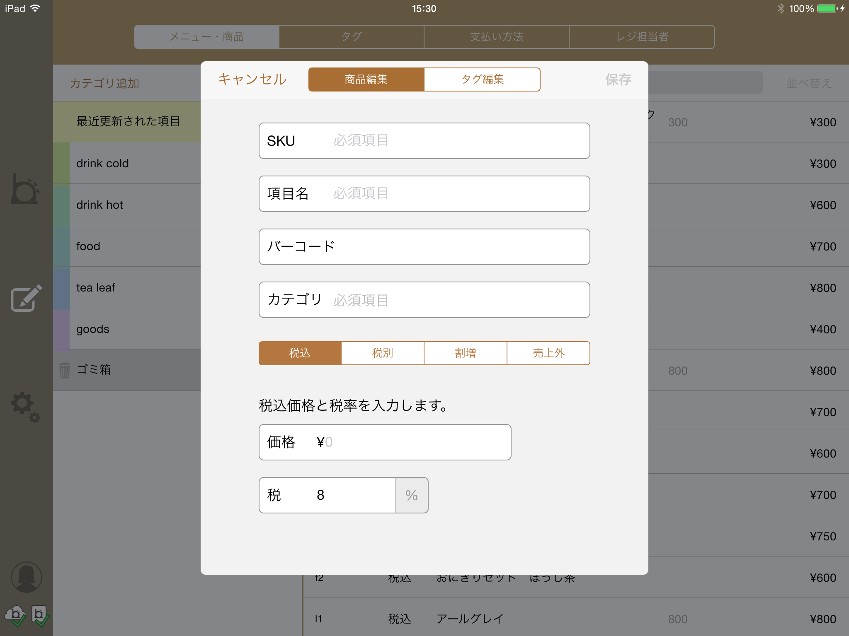Tap キャンセル to dismiss the dialog
This screenshot has width=849, height=636.
pyautogui.click(x=252, y=79)
